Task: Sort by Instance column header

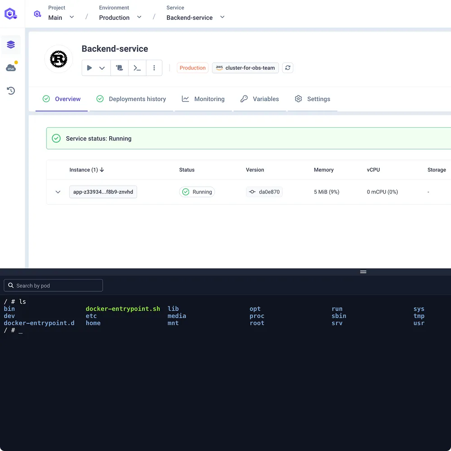Action: [87, 170]
